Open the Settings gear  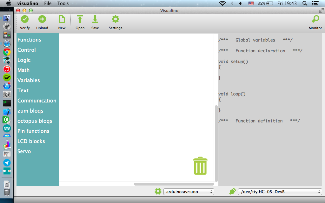116,19
